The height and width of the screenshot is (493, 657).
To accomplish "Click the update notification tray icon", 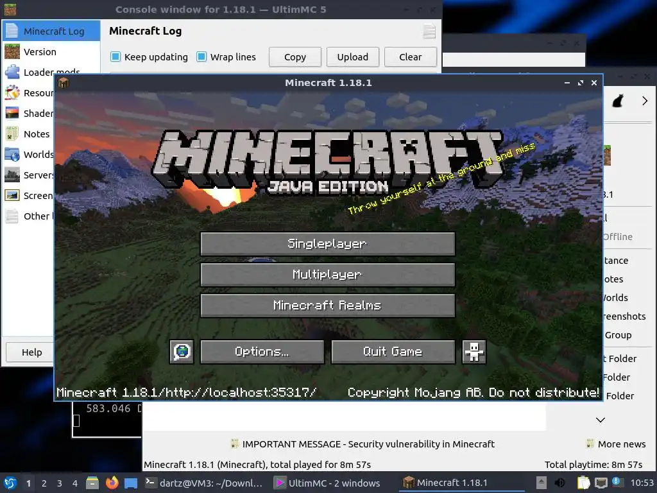I will click(617, 482).
